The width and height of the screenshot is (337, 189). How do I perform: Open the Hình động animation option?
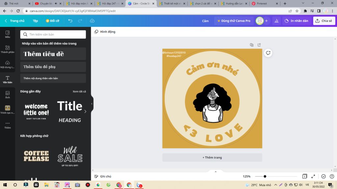pos(105,32)
